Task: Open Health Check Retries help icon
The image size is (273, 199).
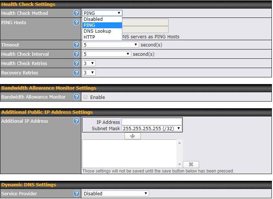Action: [76, 63]
